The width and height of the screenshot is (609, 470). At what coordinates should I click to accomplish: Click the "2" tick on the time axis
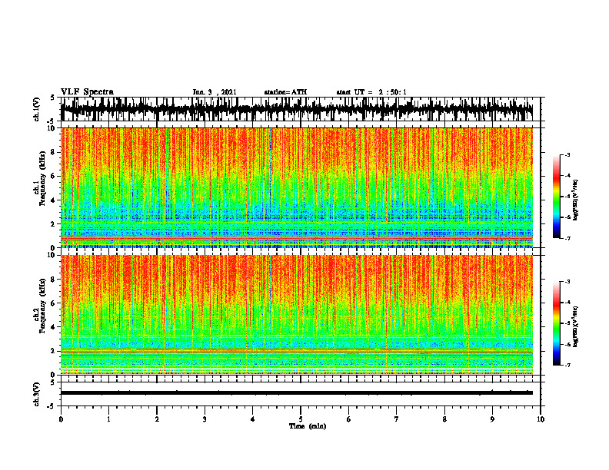(157, 419)
